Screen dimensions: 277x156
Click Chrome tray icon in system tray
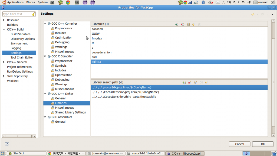(x=185, y=2)
